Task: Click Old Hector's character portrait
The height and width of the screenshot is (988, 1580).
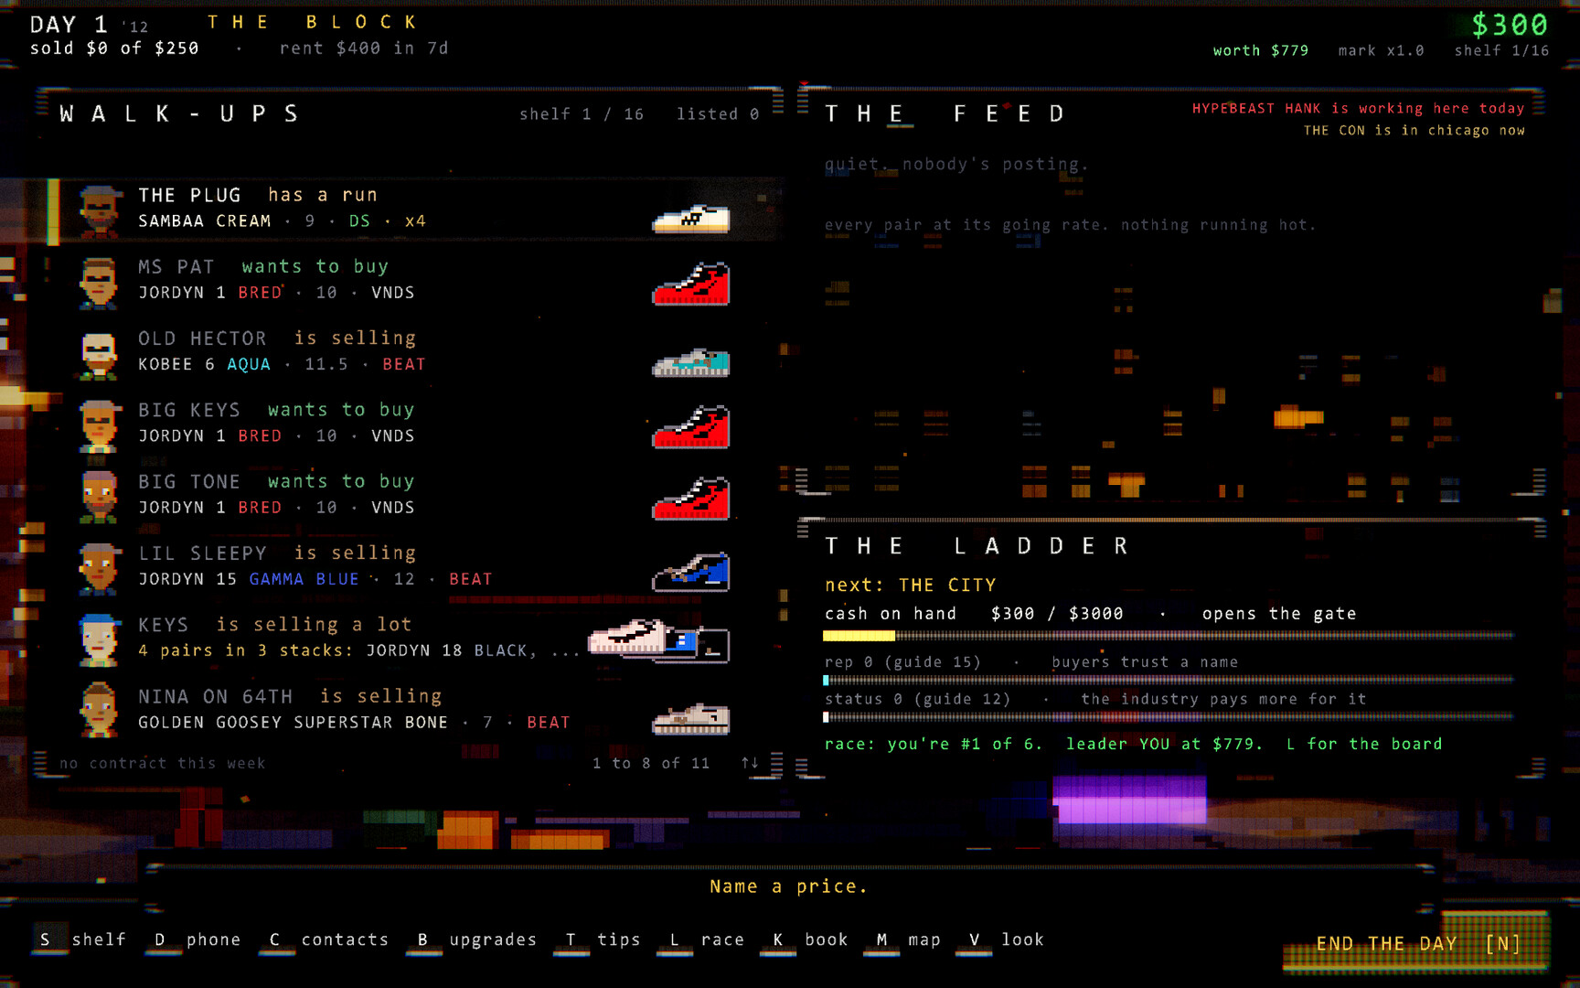Action: tap(99, 354)
